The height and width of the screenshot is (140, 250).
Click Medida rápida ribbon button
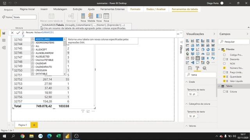91,17
